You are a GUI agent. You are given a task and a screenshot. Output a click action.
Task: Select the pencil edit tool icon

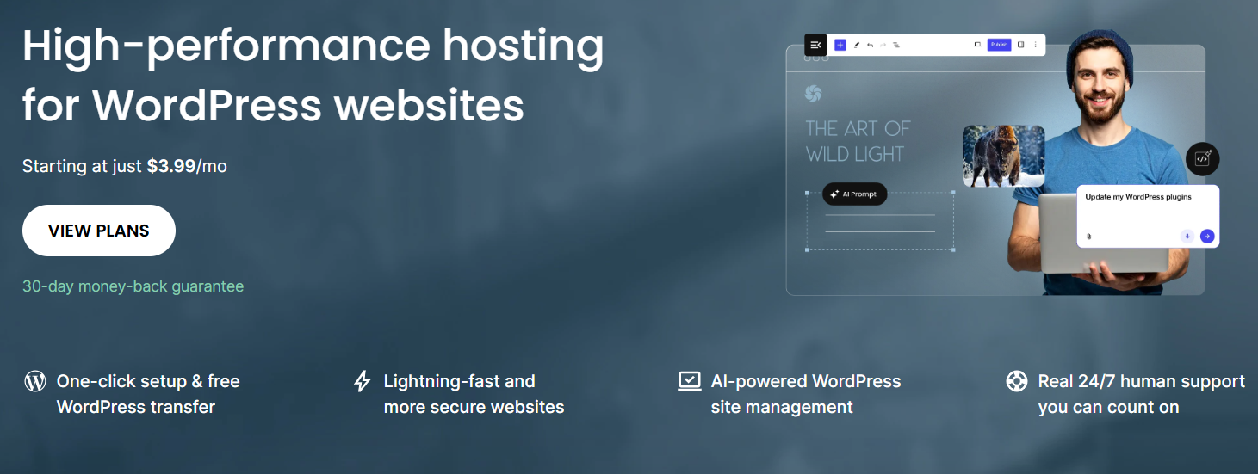857,45
